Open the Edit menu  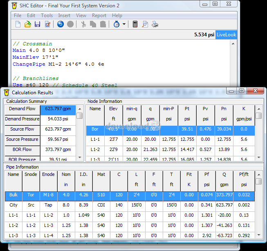pos(31,16)
